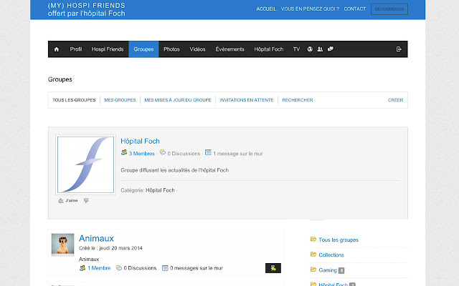Click folder icon next to Tous les groupes
The width and height of the screenshot is (459, 286).
(x=313, y=240)
